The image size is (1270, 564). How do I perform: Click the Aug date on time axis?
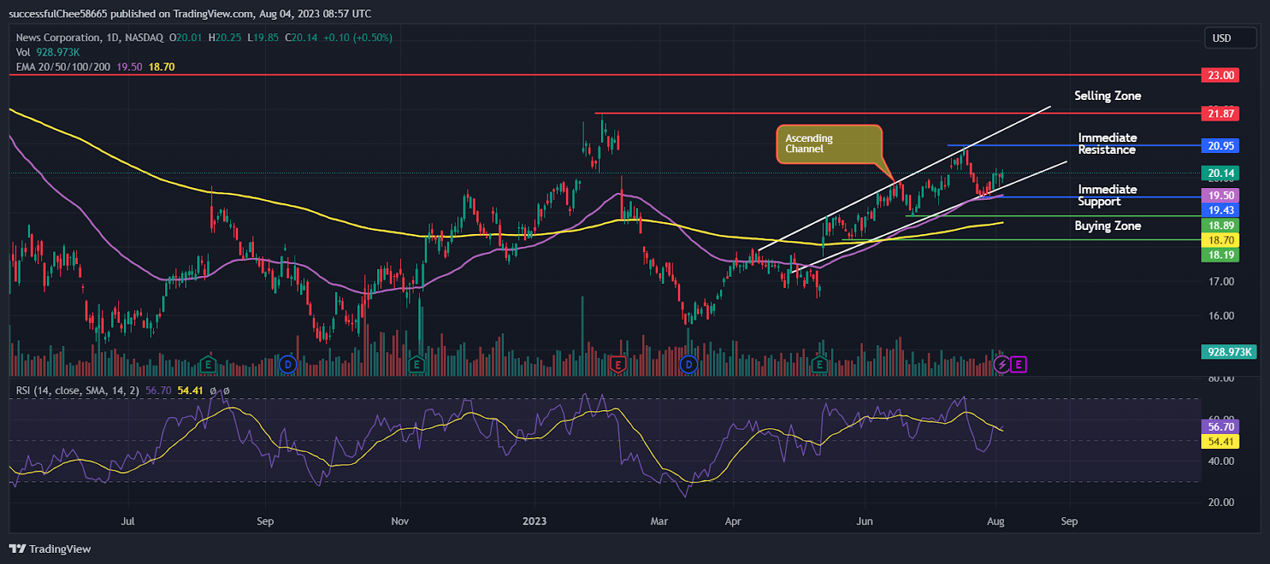pos(995,521)
